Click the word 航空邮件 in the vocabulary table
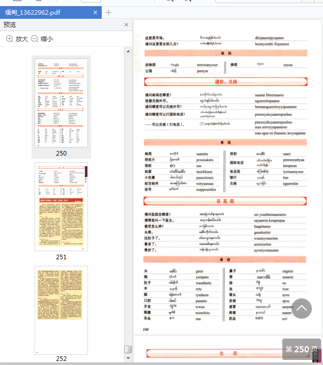Viewport: 323px width, 365px height. click(x=152, y=184)
